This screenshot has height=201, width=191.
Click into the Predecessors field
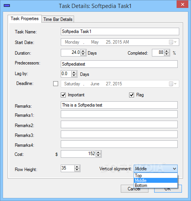point(119,64)
